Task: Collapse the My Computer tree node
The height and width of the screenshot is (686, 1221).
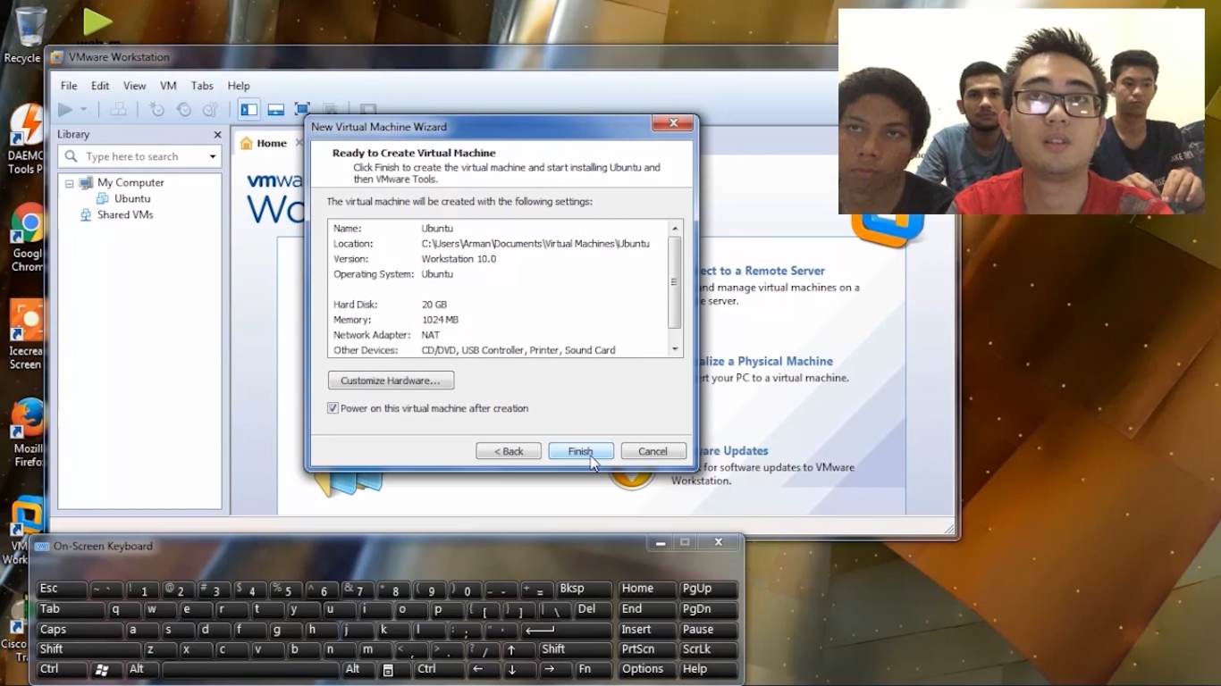Action: point(69,182)
